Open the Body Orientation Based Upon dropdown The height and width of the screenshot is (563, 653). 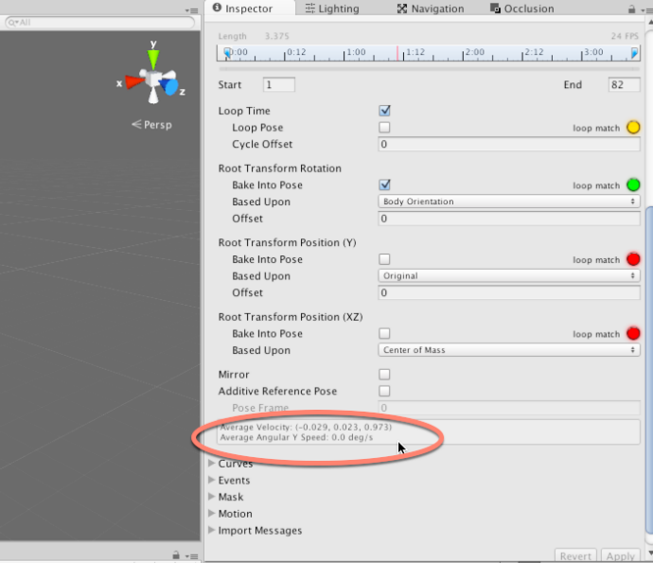pos(509,202)
